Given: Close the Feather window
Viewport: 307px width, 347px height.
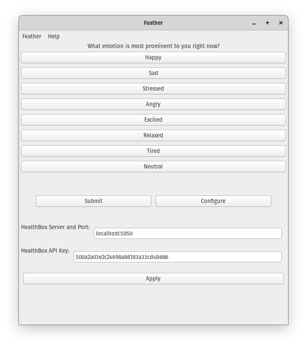Looking at the screenshot, I should pyautogui.click(x=281, y=23).
